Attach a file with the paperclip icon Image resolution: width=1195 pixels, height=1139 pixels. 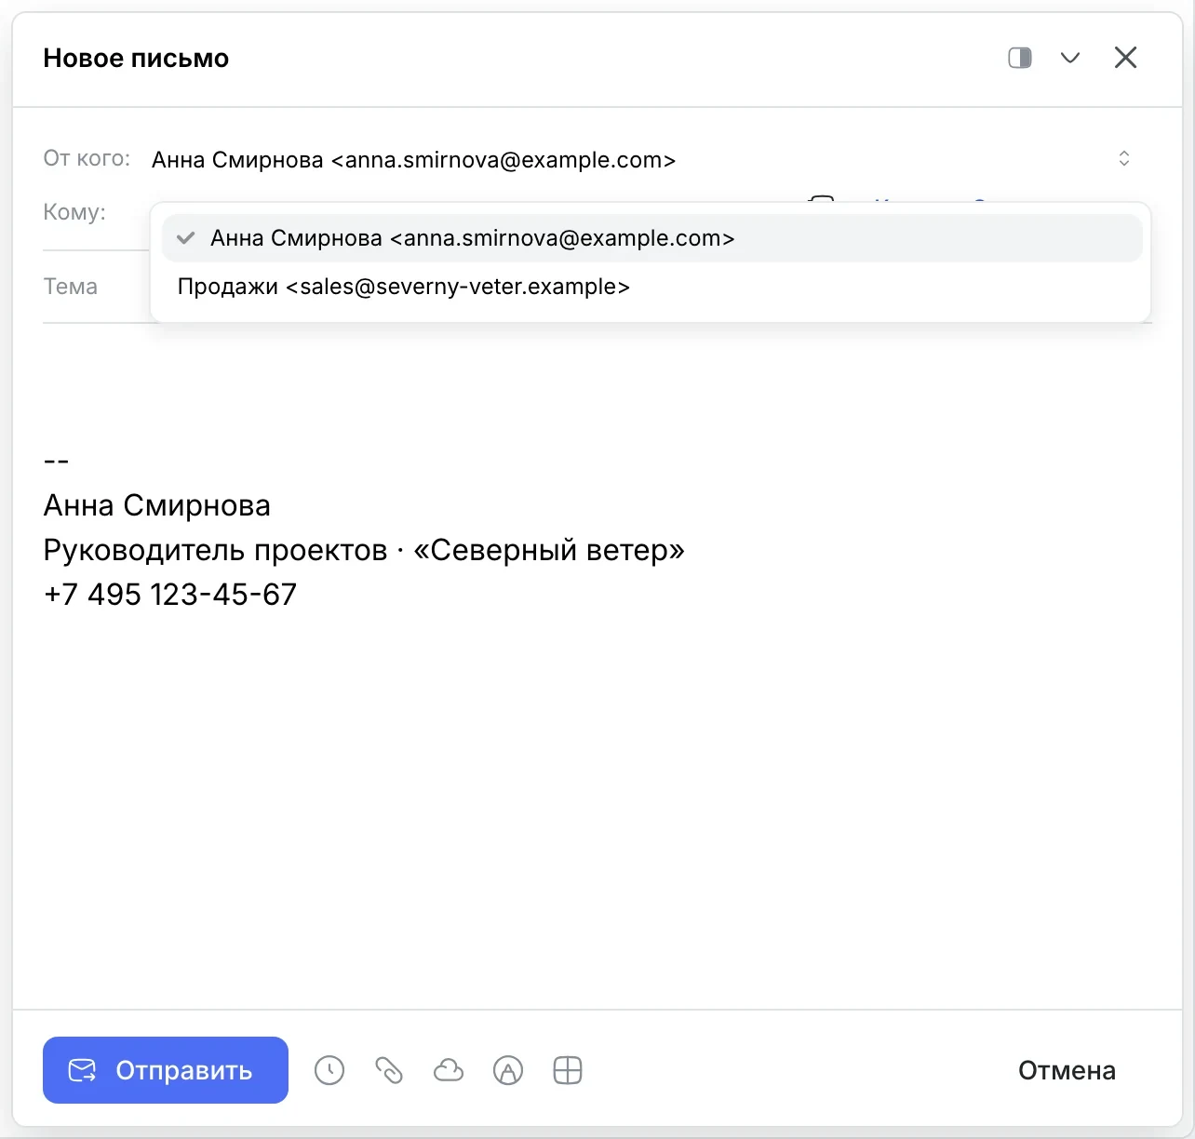click(389, 1070)
